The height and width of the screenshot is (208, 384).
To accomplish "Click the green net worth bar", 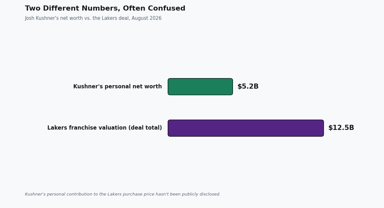I will click(200, 87).
